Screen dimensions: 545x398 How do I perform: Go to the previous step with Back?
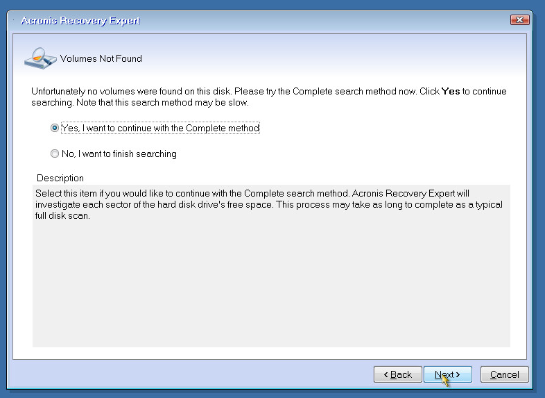(397, 374)
